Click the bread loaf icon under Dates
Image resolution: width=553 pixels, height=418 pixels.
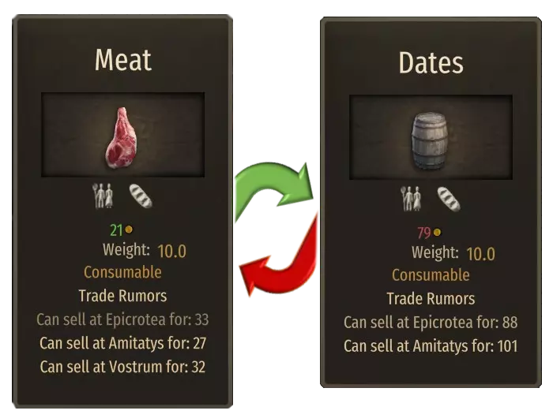click(x=449, y=200)
